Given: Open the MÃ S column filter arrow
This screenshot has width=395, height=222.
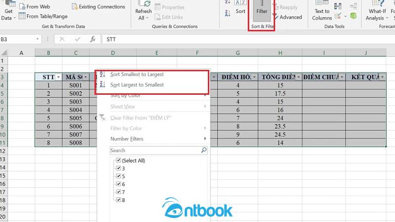Looking at the screenshot, I should 85,77.
